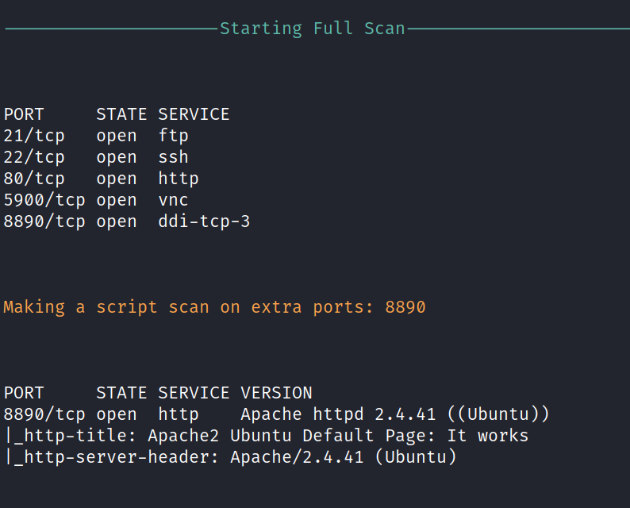Click the first table's SERVICE column header
Screen dimensions: 630x508
point(194,114)
